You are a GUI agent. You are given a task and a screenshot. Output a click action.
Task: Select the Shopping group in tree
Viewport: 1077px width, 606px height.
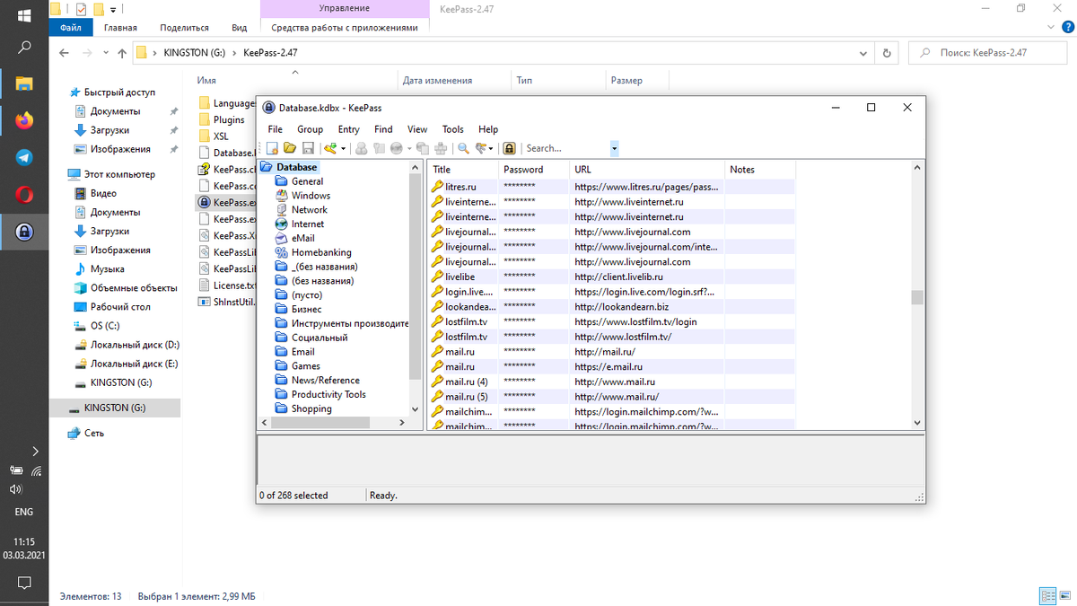[303, 409]
